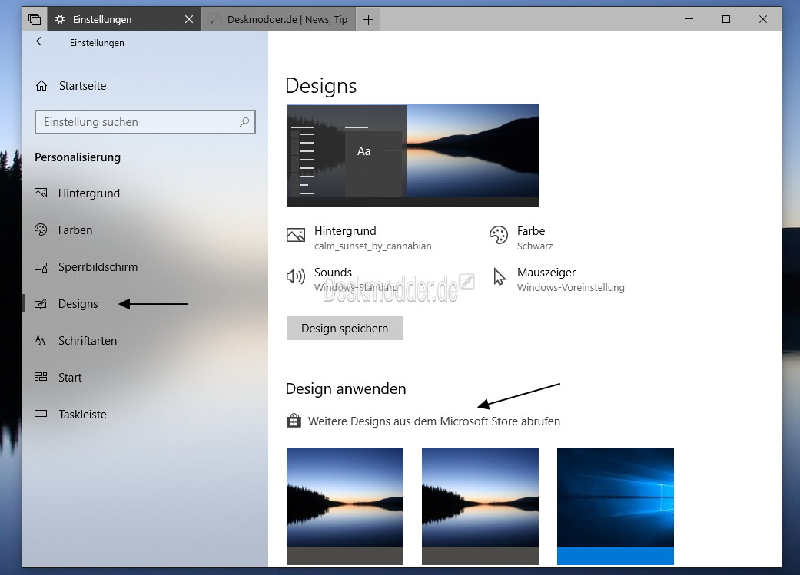
Task: Click Mauszeiger Windows-Voreinstellung setting
Action: point(559,279)
